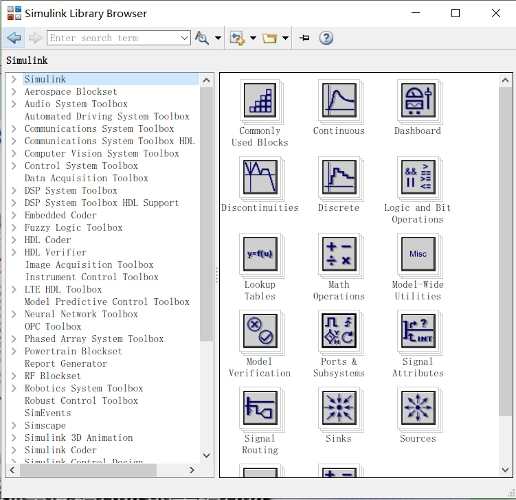This screenshot has width=516, height=500.
Task: Select Model Predictive Control Toolbox
Action: click(107, 302)
